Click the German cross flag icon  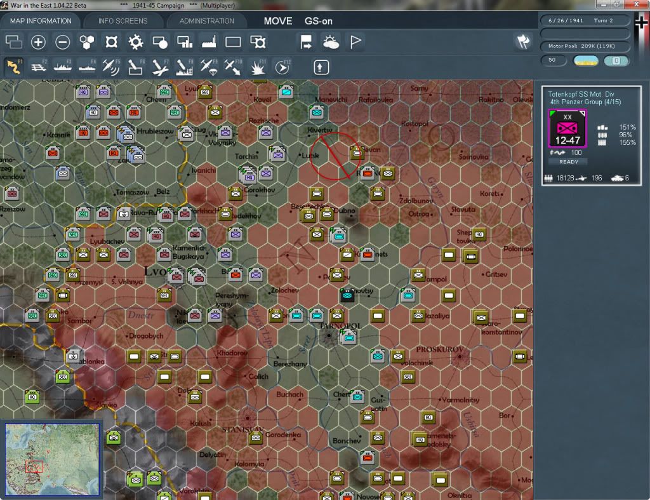[642, 22]
